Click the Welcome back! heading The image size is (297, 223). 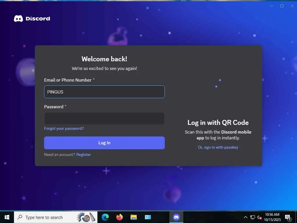pyautogui.click(x=104, y=59)
